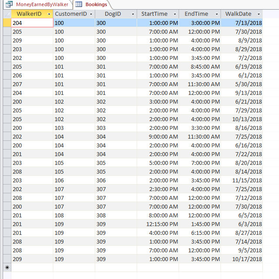Open the EndTime column filter dropdown
Image resolution: width=279 pixels, height=279 pixels.
(217, 14)
